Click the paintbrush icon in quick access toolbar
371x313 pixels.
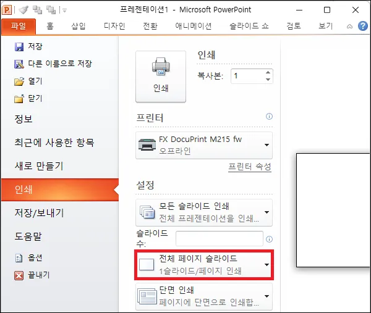point(23,10)
